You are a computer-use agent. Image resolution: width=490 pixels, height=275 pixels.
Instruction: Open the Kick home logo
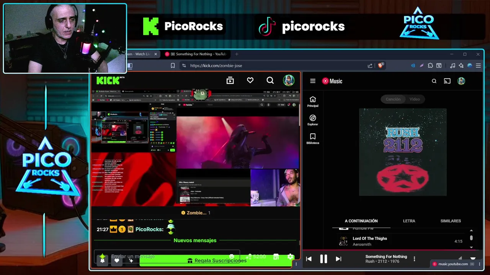coord(110,80)
